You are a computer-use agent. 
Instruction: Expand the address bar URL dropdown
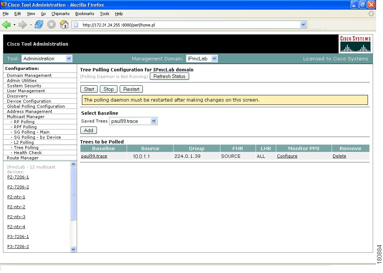pos(303,25)
